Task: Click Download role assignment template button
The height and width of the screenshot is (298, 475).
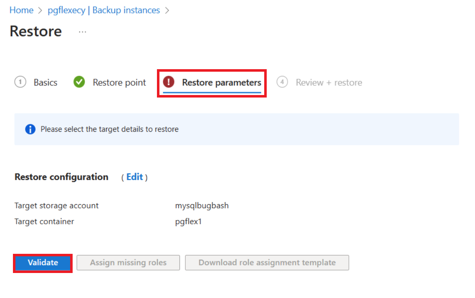Action: pos(267,263)
